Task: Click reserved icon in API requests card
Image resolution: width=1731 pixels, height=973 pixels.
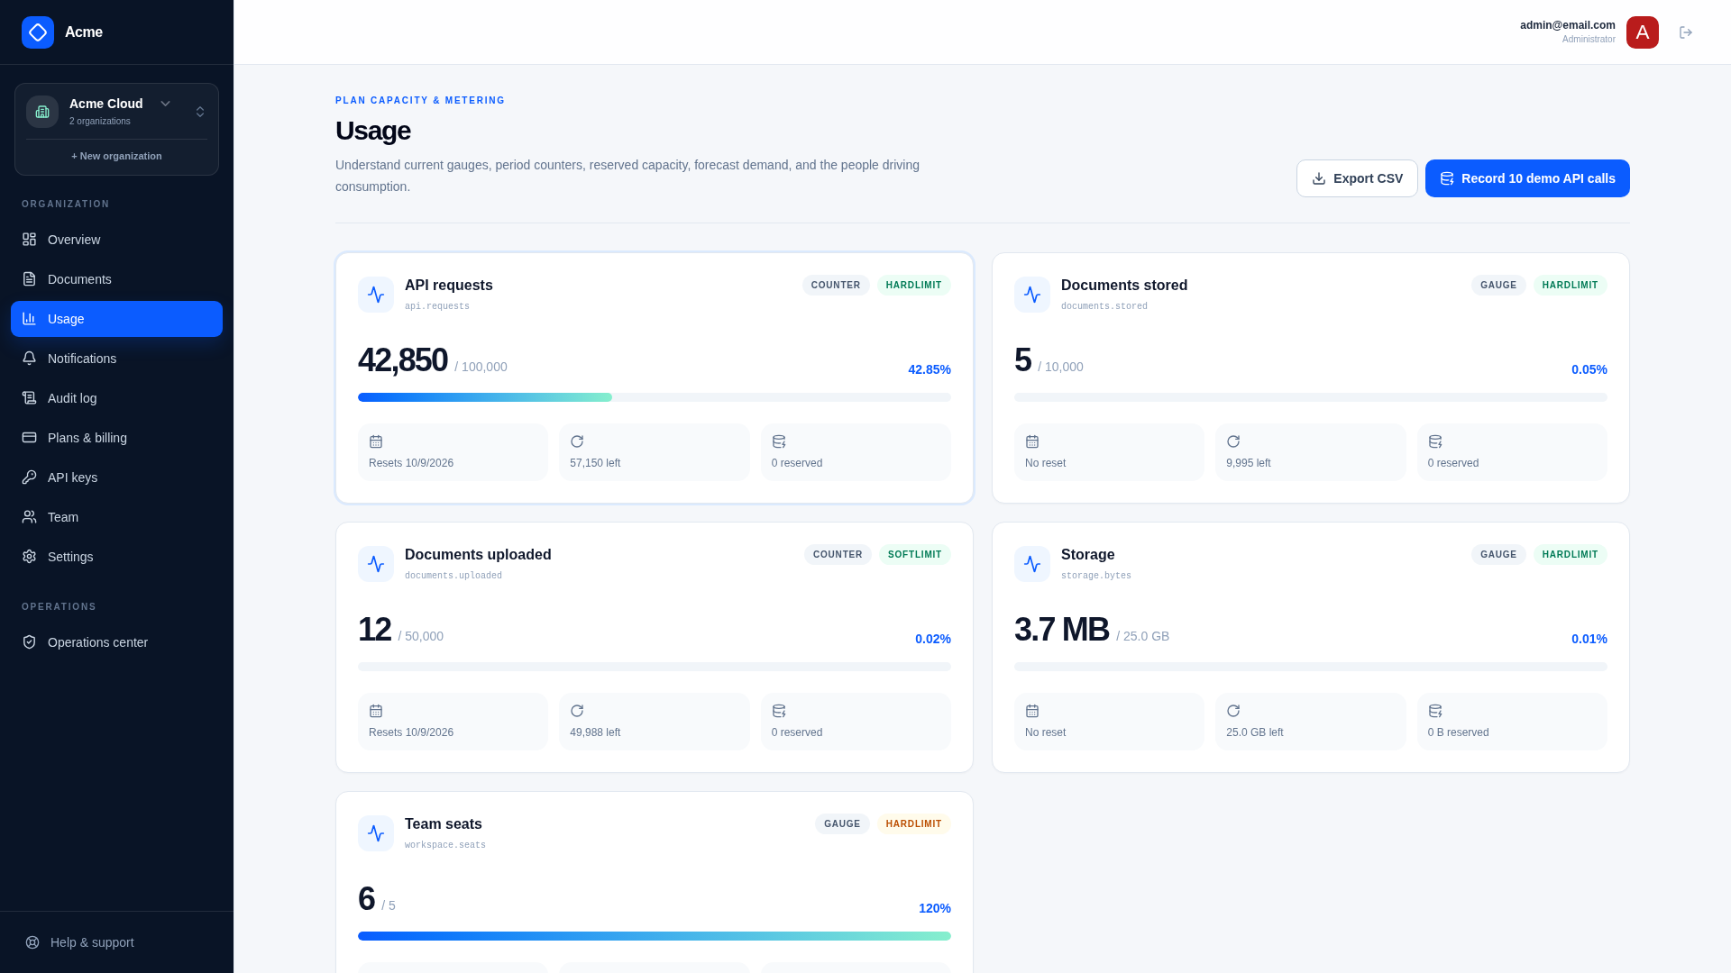Action: click(x=779, y=441)
